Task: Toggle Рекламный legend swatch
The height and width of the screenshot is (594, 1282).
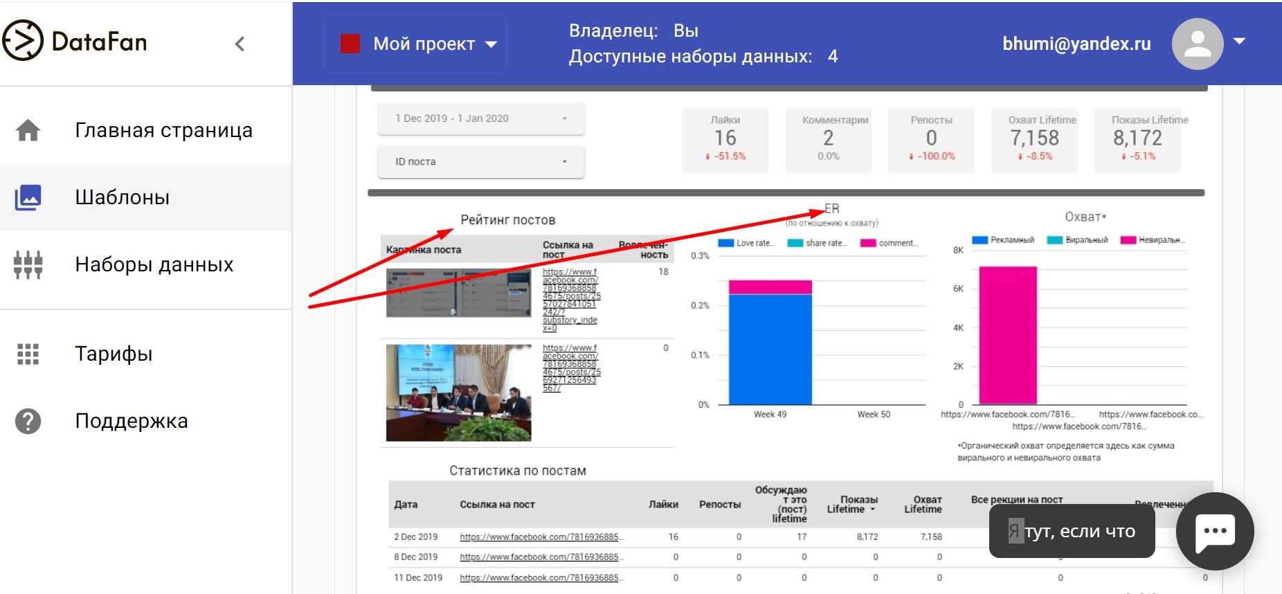Action: [x=979, y=240]
